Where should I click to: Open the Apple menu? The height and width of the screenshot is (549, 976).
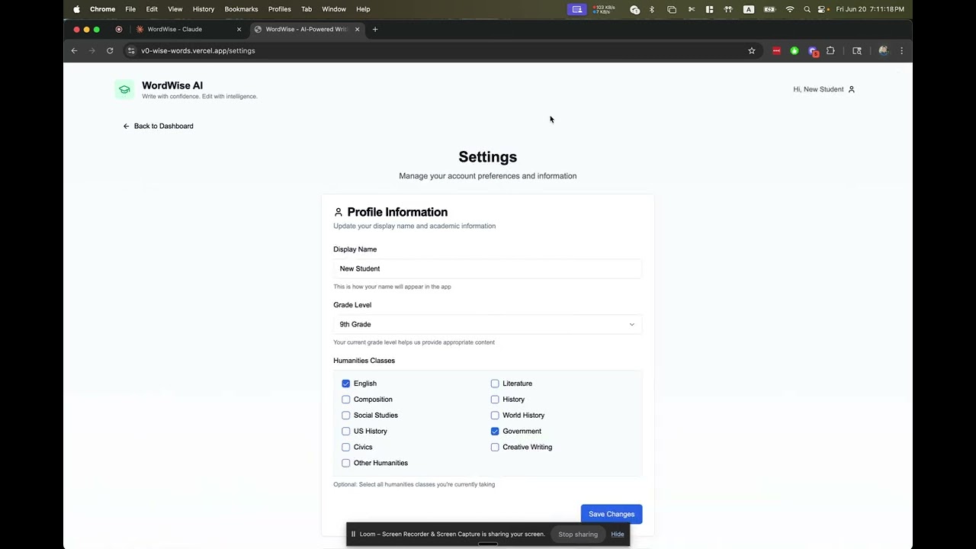click(x=76, y=9)
